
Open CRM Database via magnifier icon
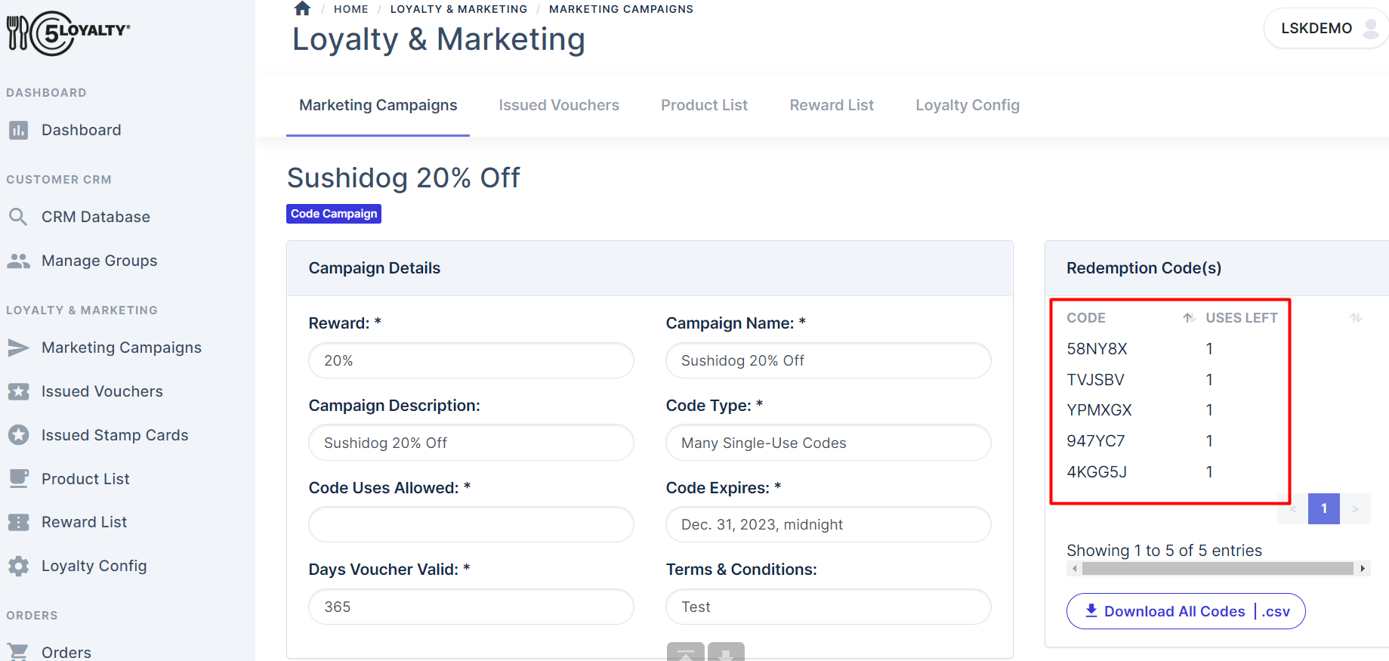[x=19, y=216]
